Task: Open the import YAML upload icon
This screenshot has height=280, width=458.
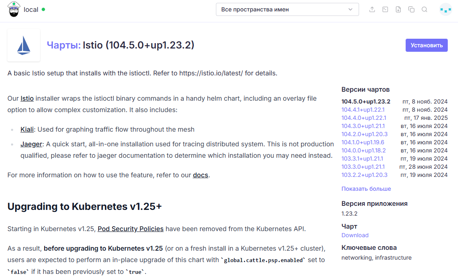Action: coord(372,10)
